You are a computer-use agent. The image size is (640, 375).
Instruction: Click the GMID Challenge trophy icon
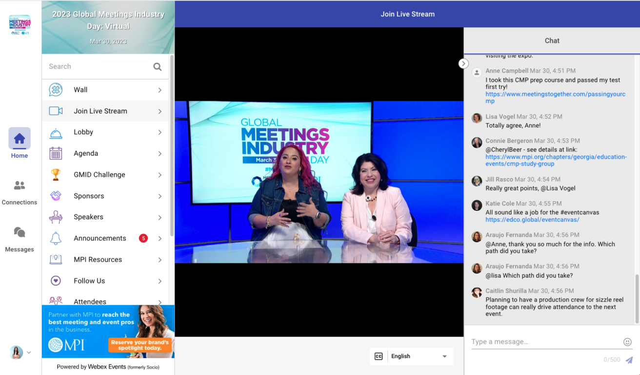[56, 174]
